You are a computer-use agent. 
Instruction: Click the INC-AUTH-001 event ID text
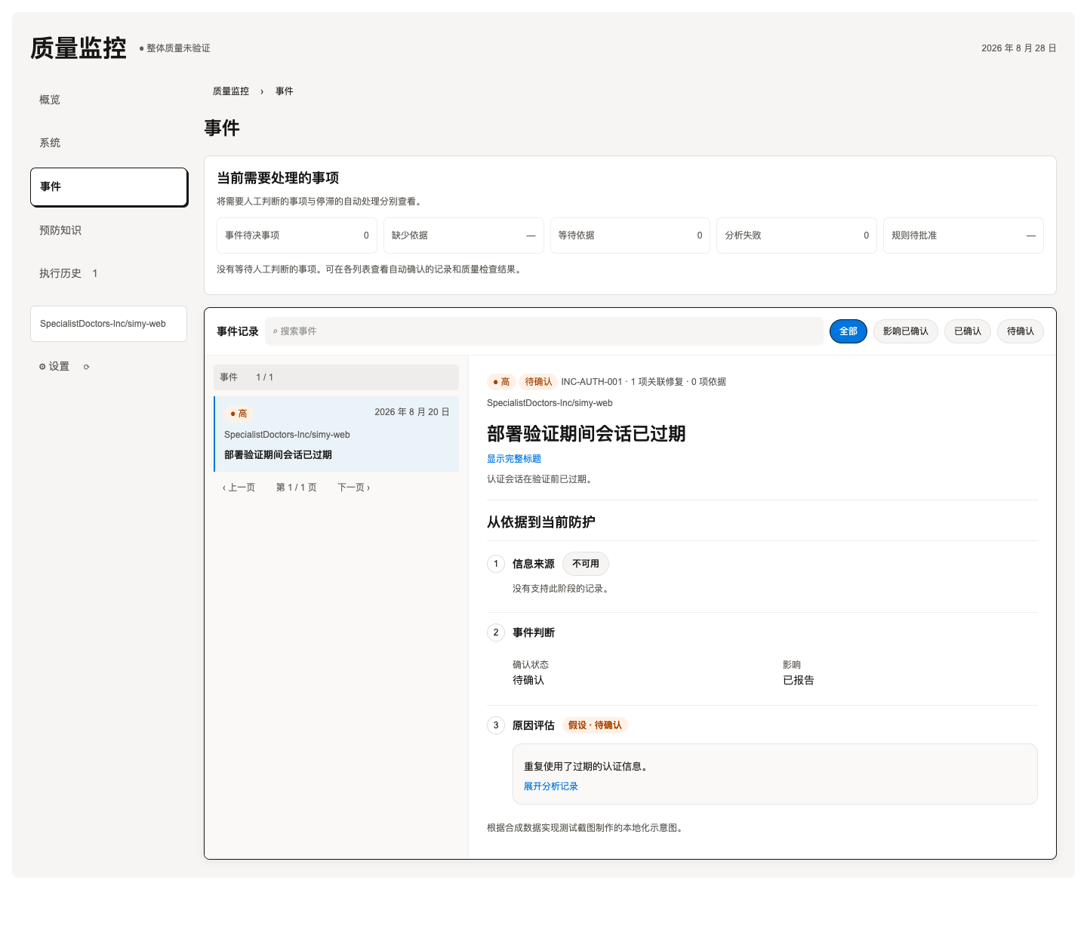pyautogui.click(x=592, y=382)
